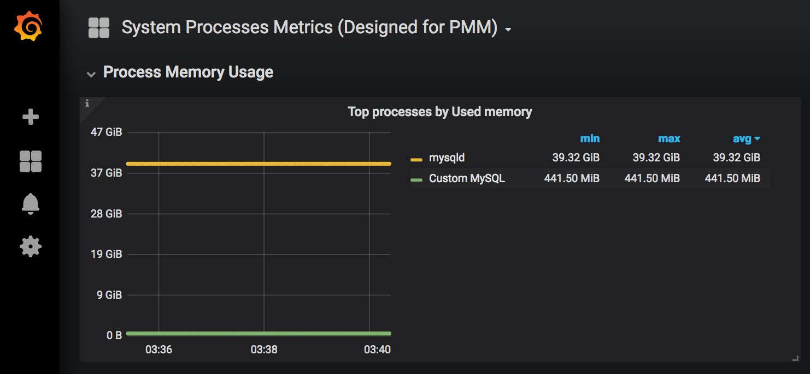Click the avg sort arrow in the legend
Viewport: 810px width, 374px height.
pos(759,138)
